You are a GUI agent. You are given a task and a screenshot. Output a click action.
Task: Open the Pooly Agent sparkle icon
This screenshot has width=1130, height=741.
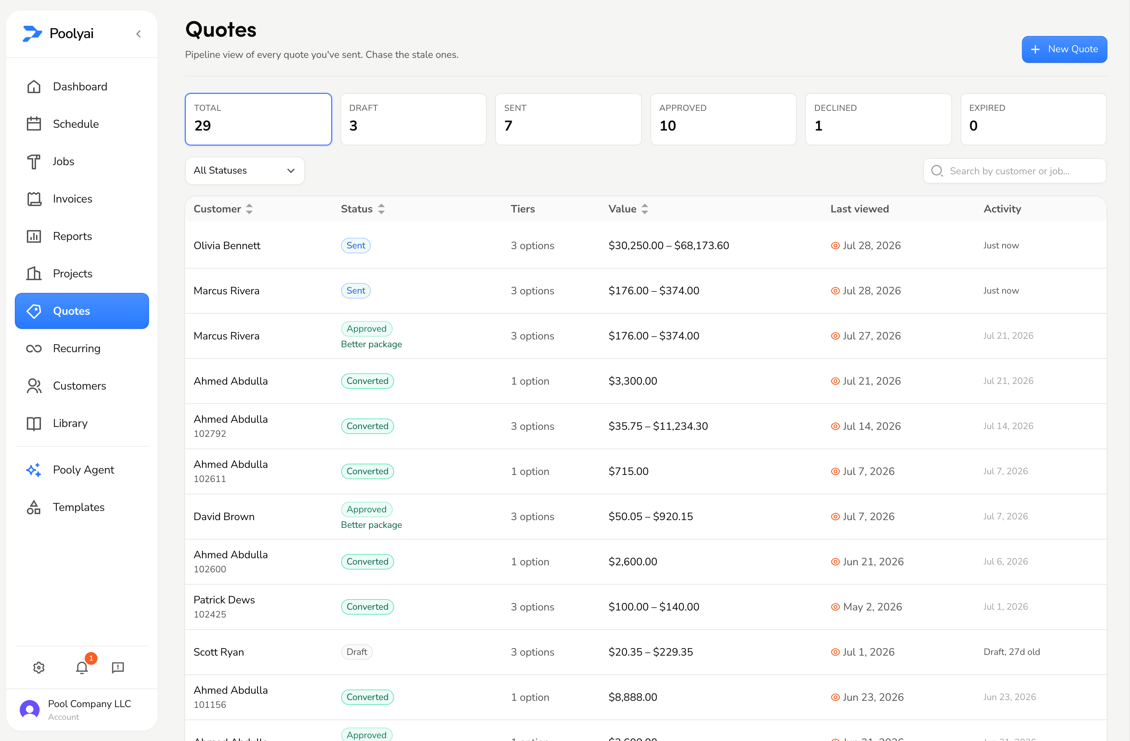click(x=34, y=470)
